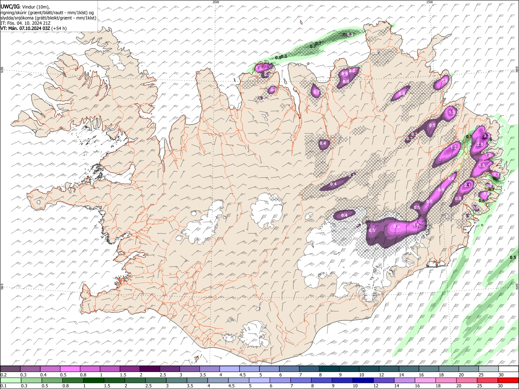The image size is (519, 389).
Task: Click the black "0.5" value offshore in the southeast
Action: [x=513, y=258]
